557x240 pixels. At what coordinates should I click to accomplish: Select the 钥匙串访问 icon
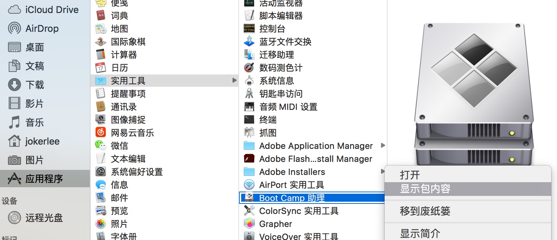pyautogui.click(x=249, y=94)
